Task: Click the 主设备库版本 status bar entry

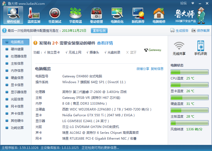Action: tap(60, 148)
